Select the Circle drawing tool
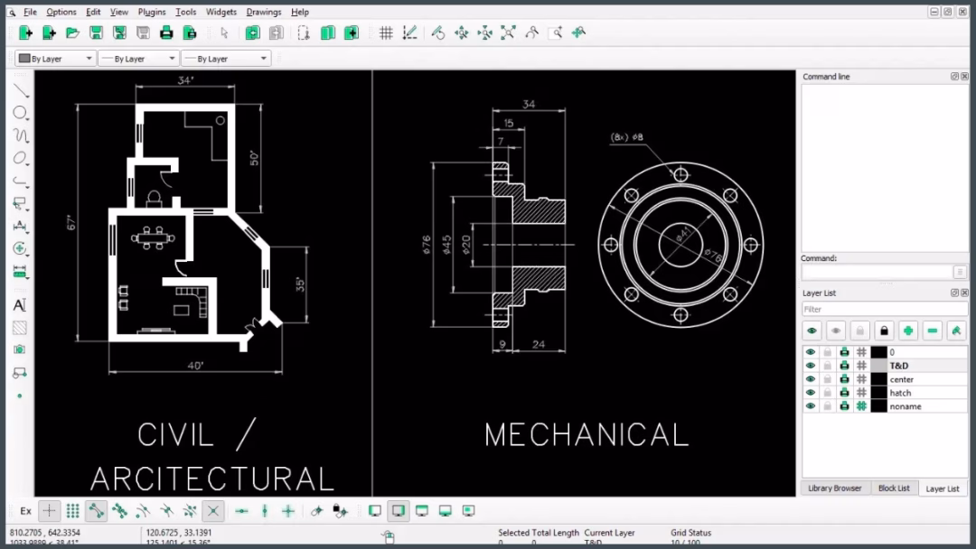The width and height of the screenshot is (976, 549). coord(19,113)
